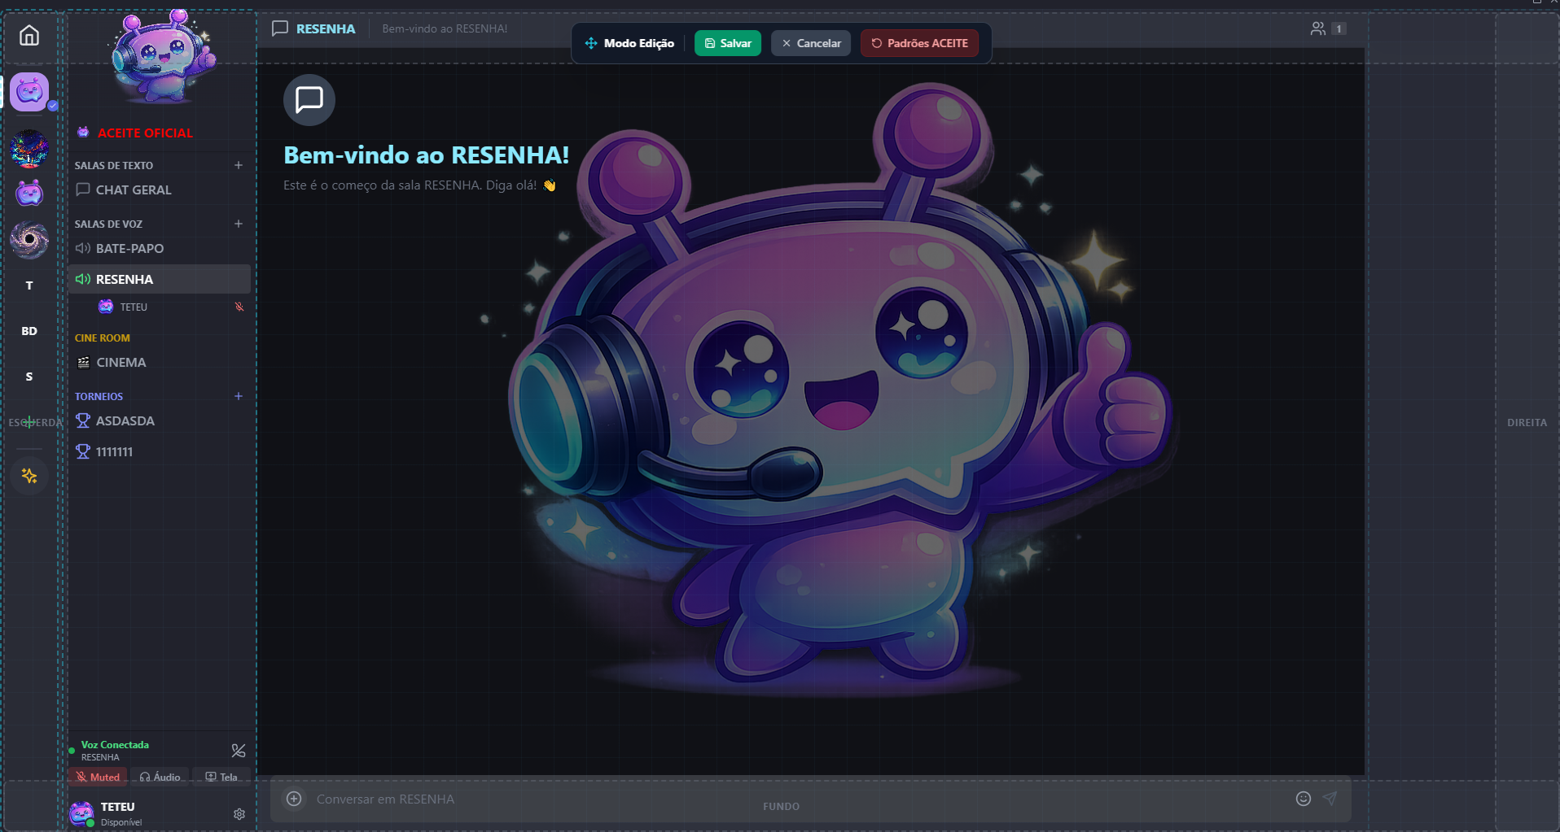Open the server labeled T
Viewport: 1560px width, 832px height.
[x=29, y=285]
